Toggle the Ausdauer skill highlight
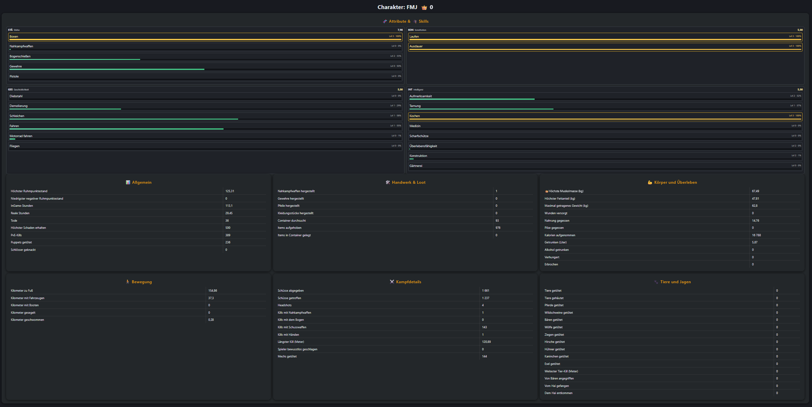Screen dimensions: 812x407 605,46
